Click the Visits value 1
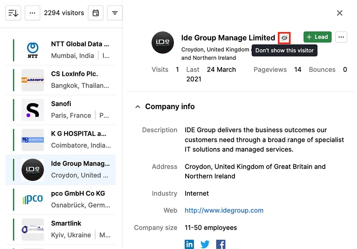This screenshot has width=357, height=249. pos(177,70)
